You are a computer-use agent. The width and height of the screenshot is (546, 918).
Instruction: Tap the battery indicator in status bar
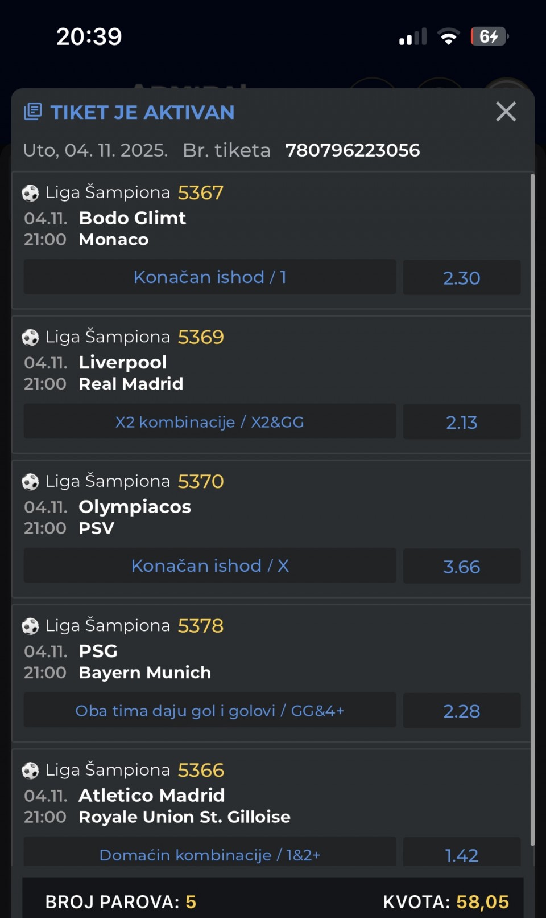coord(489,37)
